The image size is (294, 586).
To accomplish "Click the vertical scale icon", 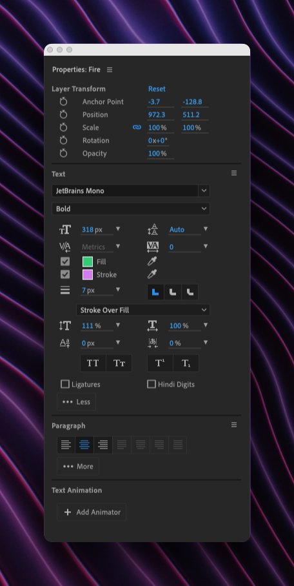I will point(65,326).
